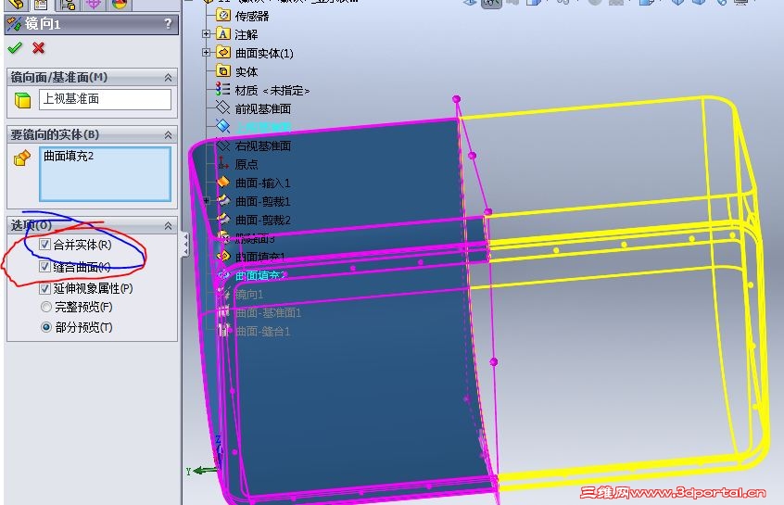Select 曲面填充2 in the bodies to mirror list
The height and width of the screenshot is (505, 784).
coord(69,156)
